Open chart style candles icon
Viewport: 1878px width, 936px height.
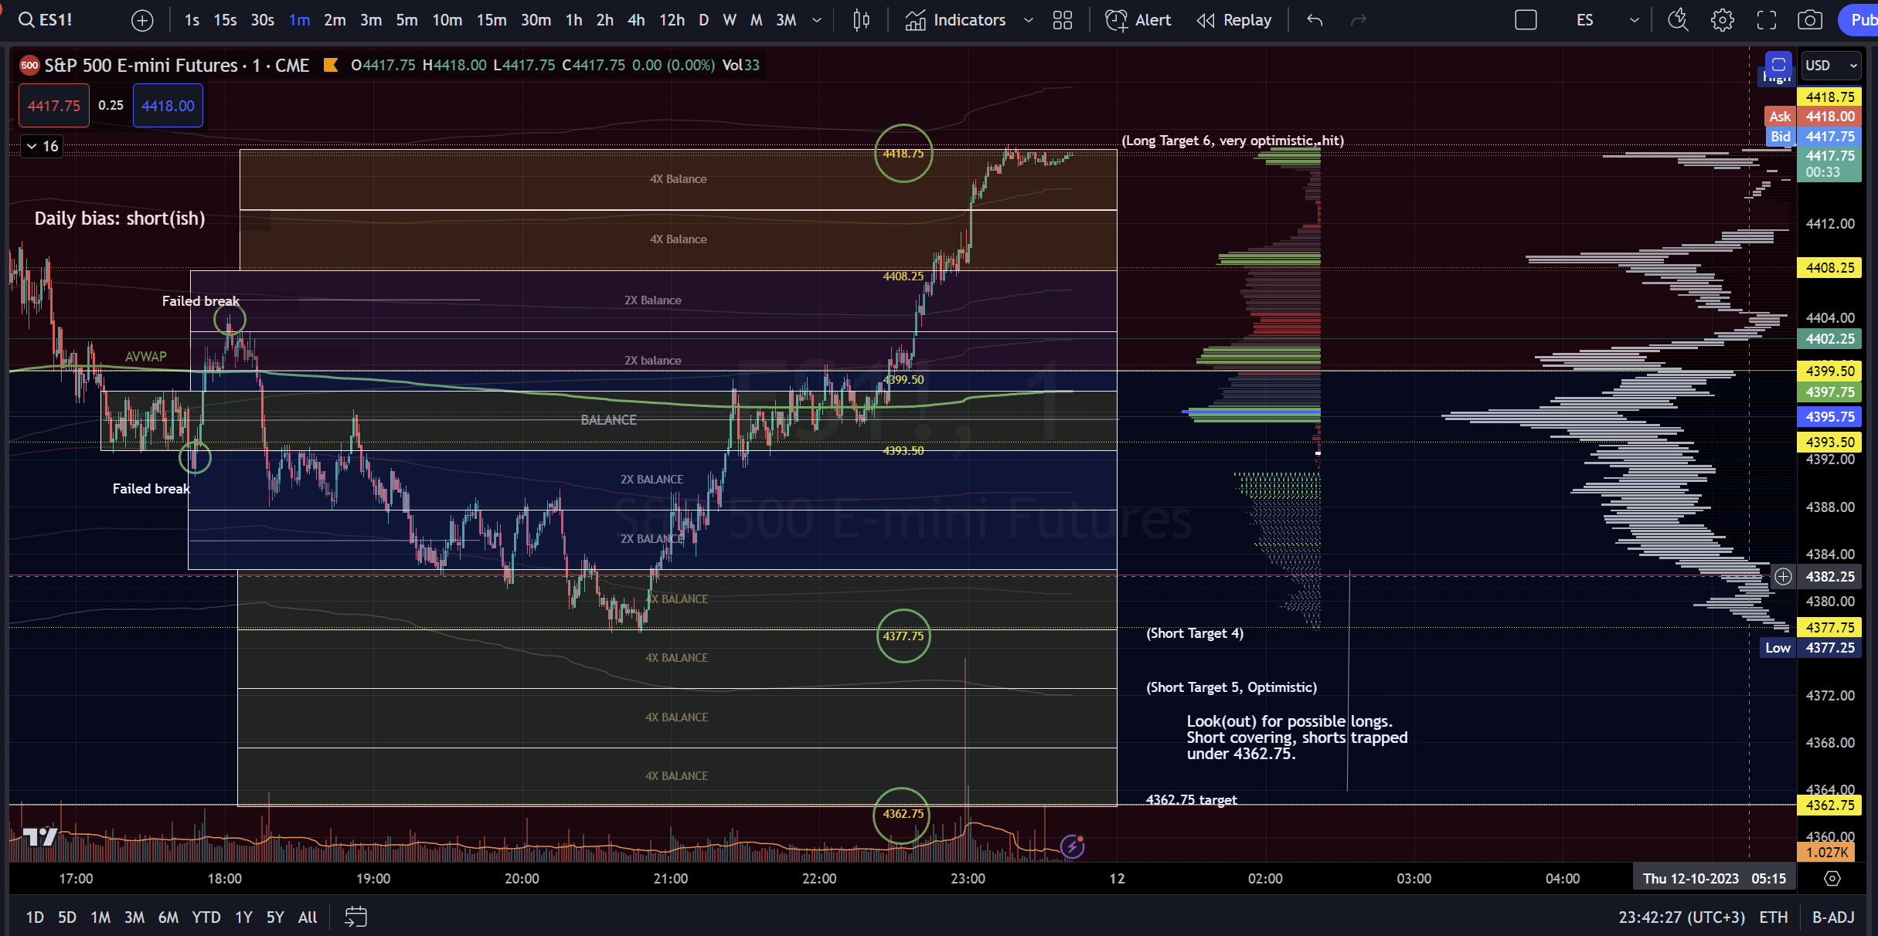click(x=862, y=20)
